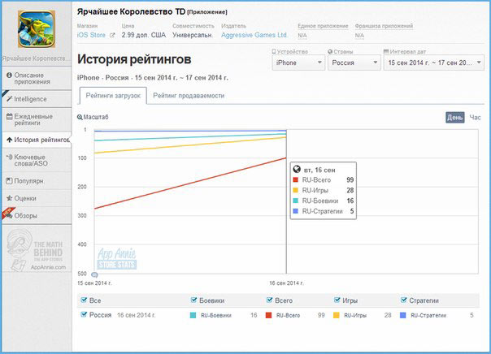Switch to Рейтинг продаваемости tab
This screenshot has width=491, height=354.
[x=189, y=96]
